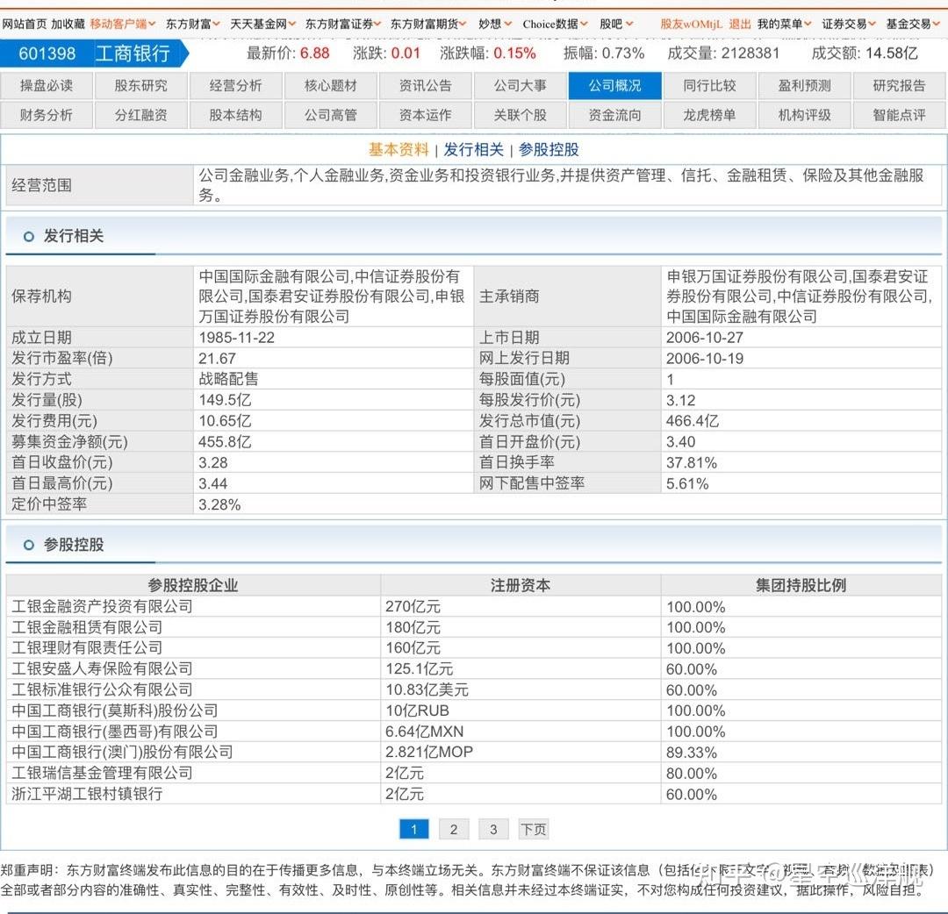Click 最新价 value 6.88
Viewport: 948px width, 914px height.
314,54
